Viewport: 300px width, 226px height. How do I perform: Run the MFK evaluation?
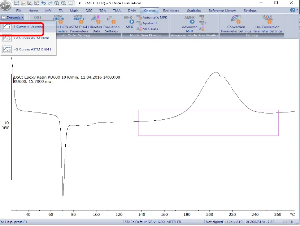129,22
